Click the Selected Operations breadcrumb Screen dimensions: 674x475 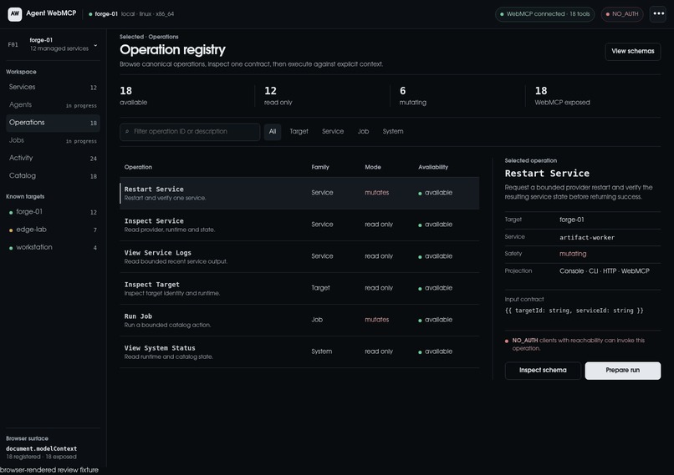pos(149,37)
